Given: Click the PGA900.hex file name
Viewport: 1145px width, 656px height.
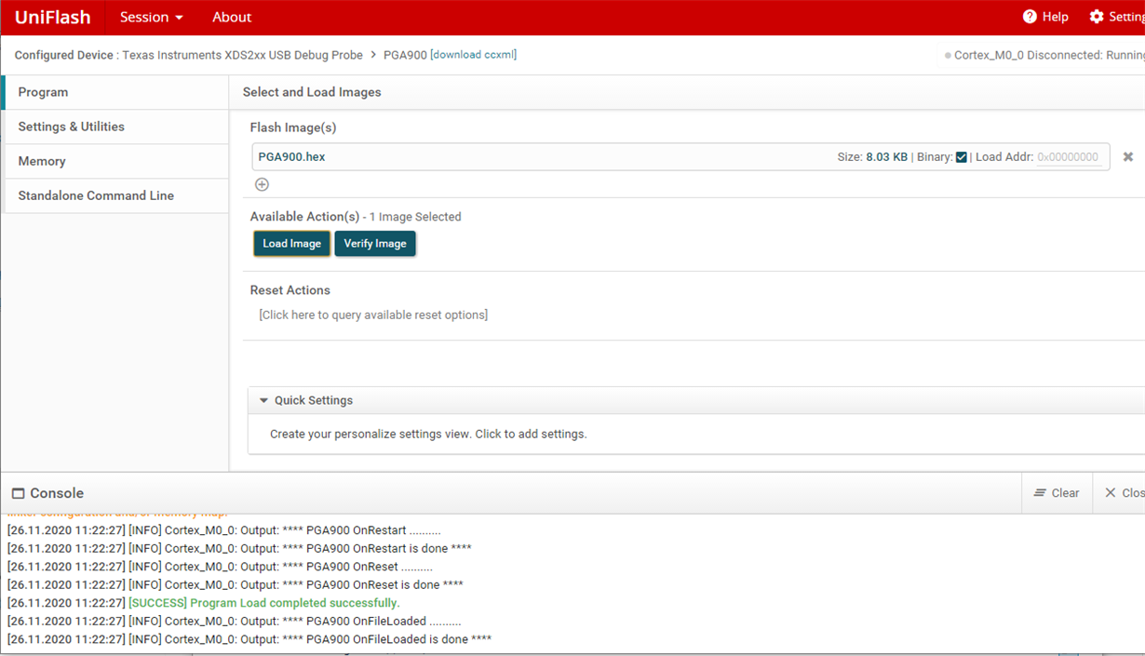Looking at the screenshot, I should pos(291,156).
